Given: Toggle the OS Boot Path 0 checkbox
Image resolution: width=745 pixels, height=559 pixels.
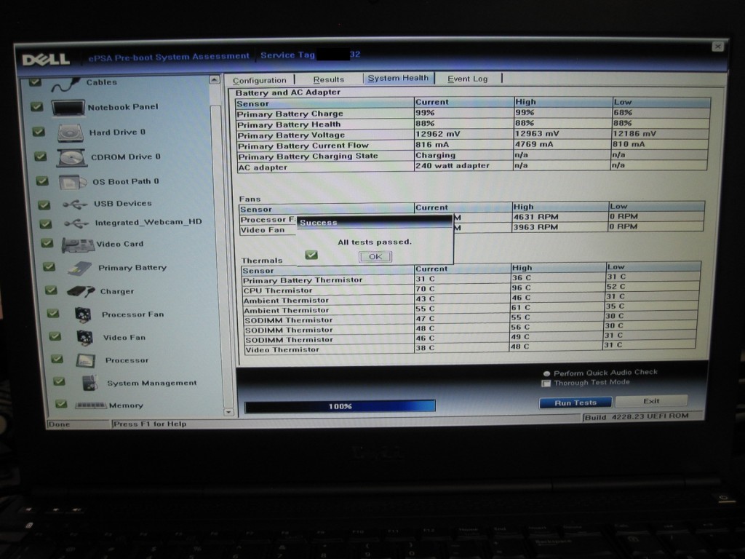Looking at the screenshot, I should pyautogui.click(x=42, y=181).
